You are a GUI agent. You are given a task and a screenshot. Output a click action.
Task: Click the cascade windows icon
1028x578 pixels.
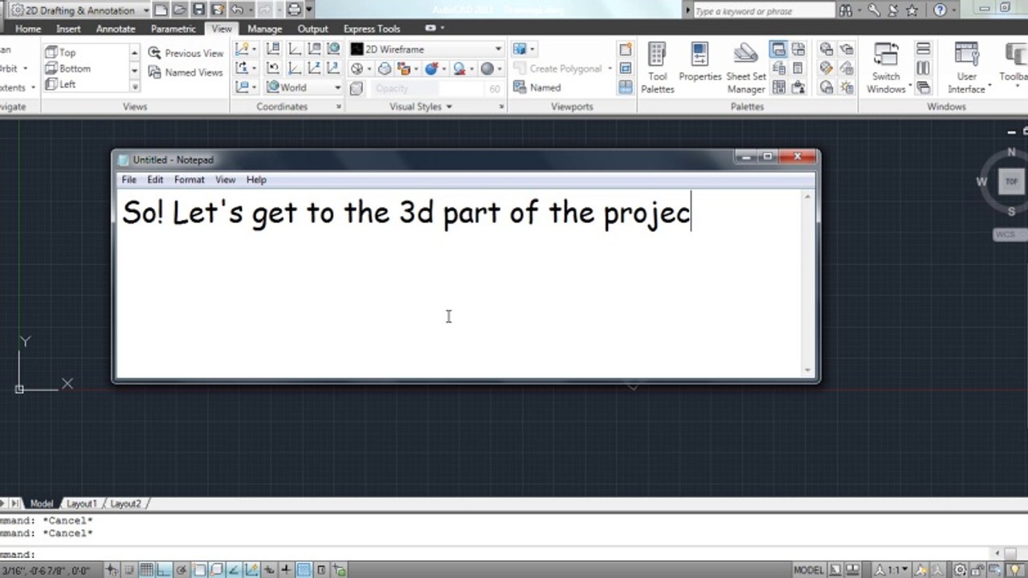[x=924, y=88]
